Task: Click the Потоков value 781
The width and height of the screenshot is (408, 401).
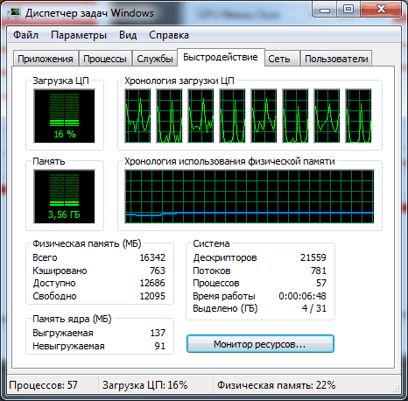Action: pos(319,271)
